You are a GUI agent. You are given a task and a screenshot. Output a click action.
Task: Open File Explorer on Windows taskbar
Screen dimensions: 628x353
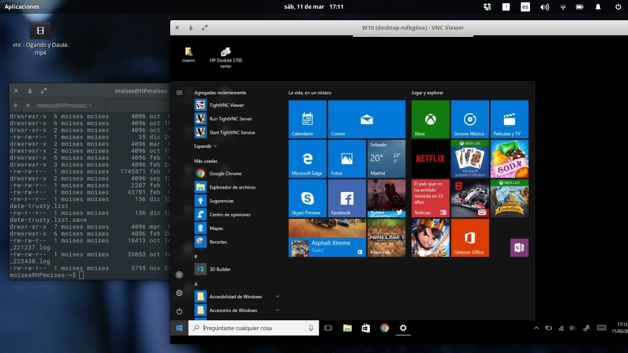[x=347, y=328]
